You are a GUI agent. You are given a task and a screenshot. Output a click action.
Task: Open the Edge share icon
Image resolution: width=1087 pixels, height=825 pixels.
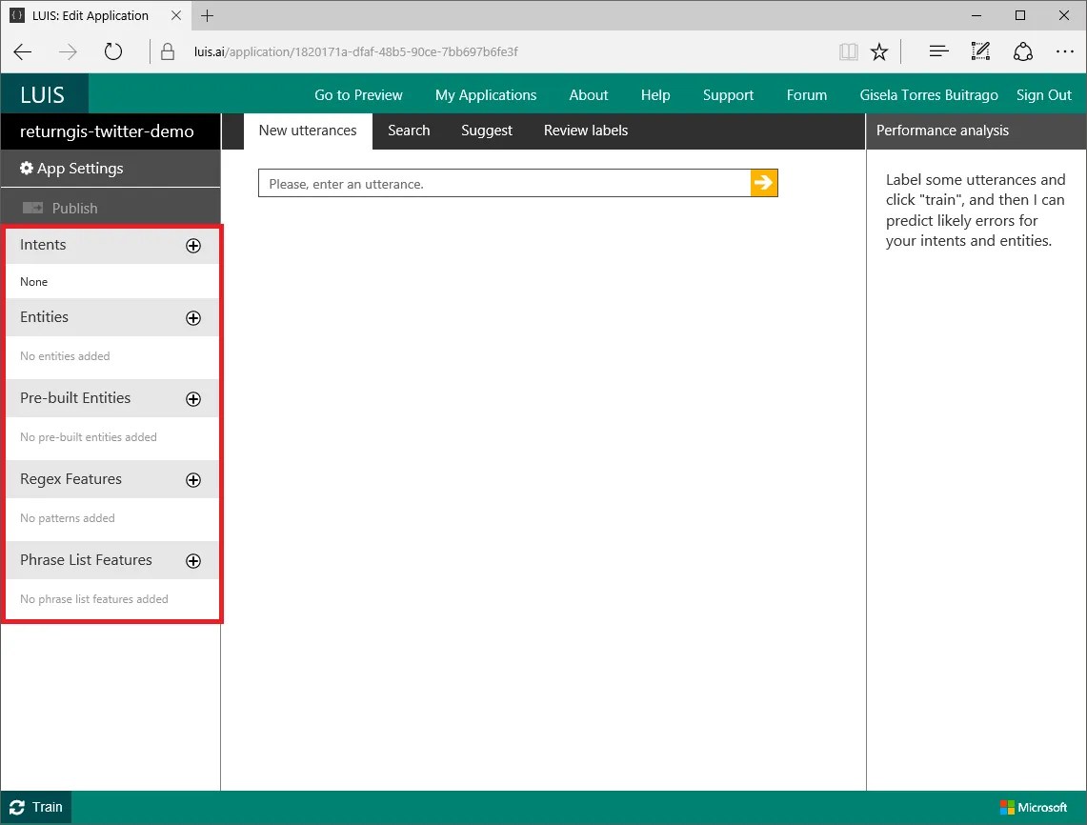click(x=1023, y=52)
